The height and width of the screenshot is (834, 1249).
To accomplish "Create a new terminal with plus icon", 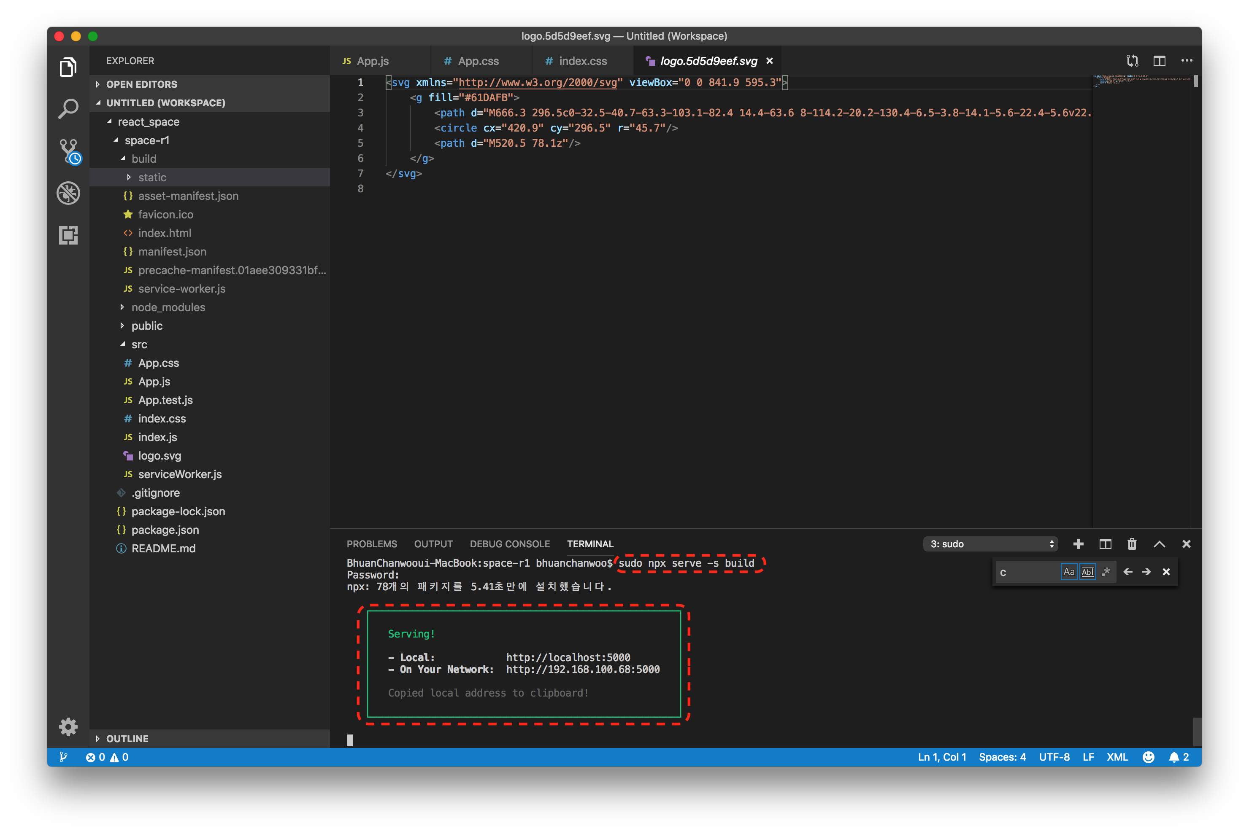I will click(x=1078, y=544).
